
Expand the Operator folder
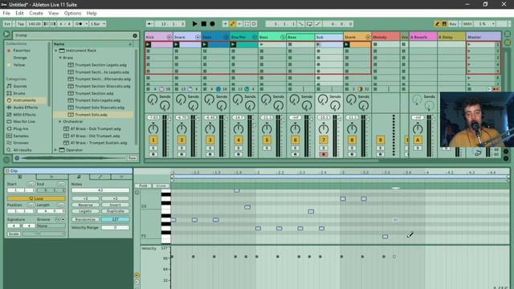coord(55,150)
